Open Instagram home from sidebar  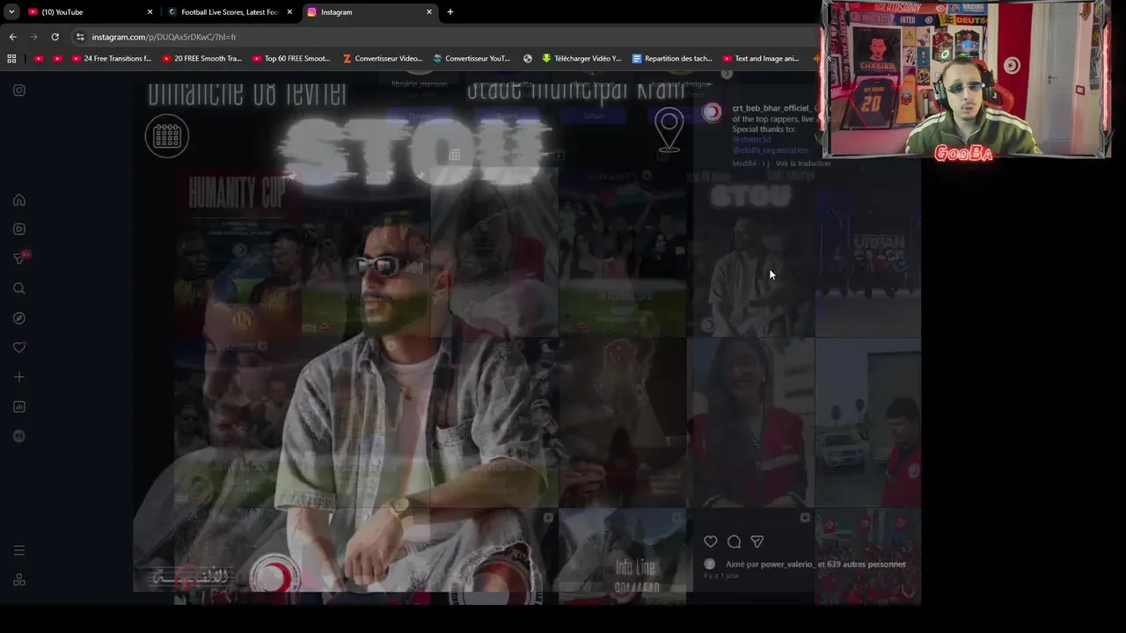coord(19,200)
